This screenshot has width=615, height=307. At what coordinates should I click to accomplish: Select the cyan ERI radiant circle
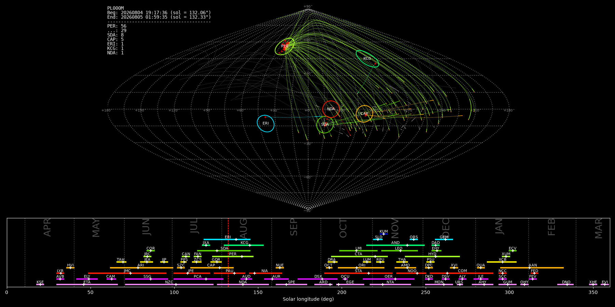[266, 123]
